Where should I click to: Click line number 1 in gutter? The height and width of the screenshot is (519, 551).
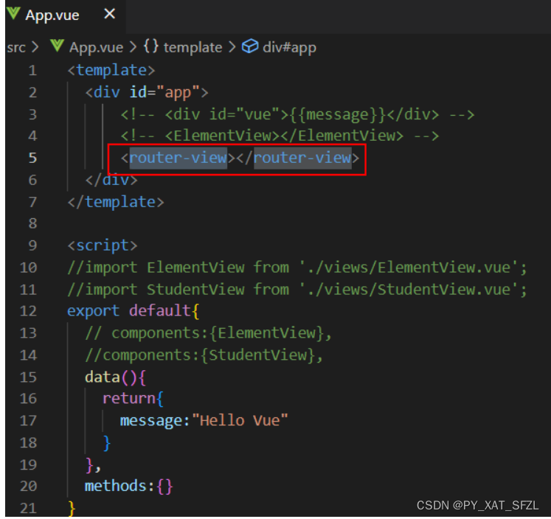[32, 71]
